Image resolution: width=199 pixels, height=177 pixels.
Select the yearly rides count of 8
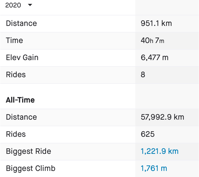point(143,75)
